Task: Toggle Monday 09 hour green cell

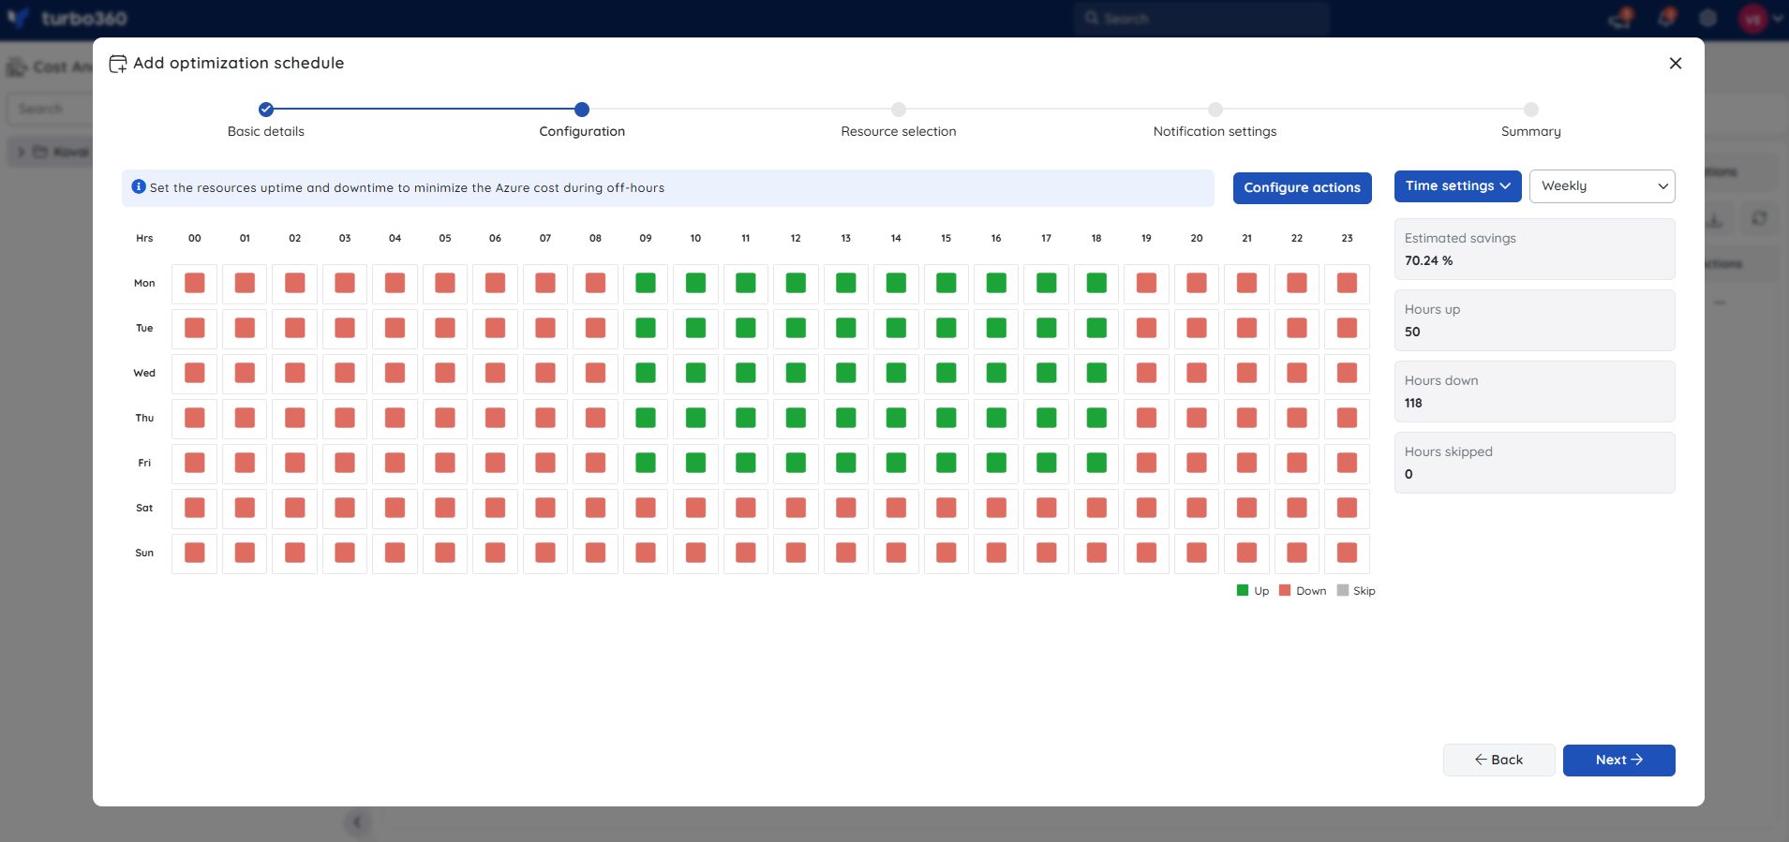Action: 646,283
